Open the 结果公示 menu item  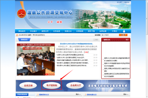68,31
